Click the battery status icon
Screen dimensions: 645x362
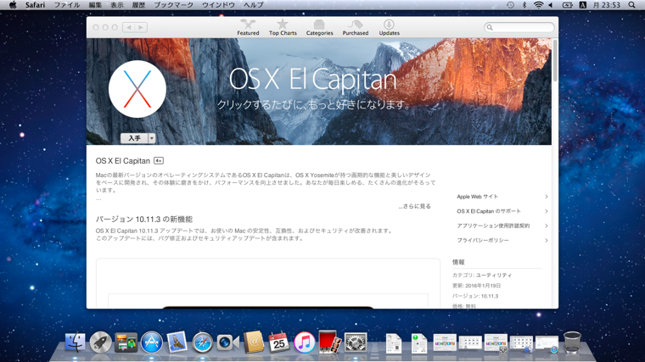[567, 5]
